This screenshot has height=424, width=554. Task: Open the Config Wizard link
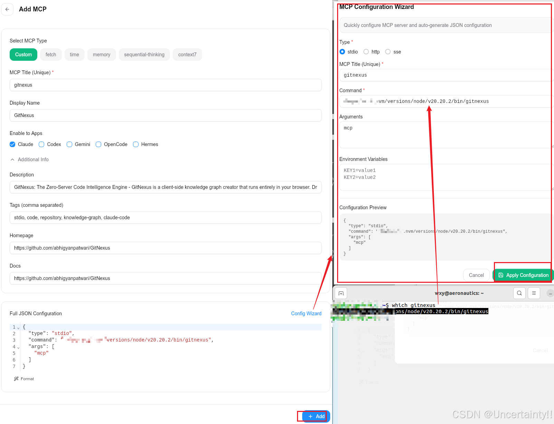306,314
